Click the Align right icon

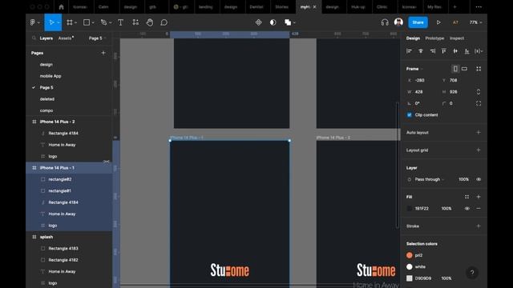[x=433, y=51]
